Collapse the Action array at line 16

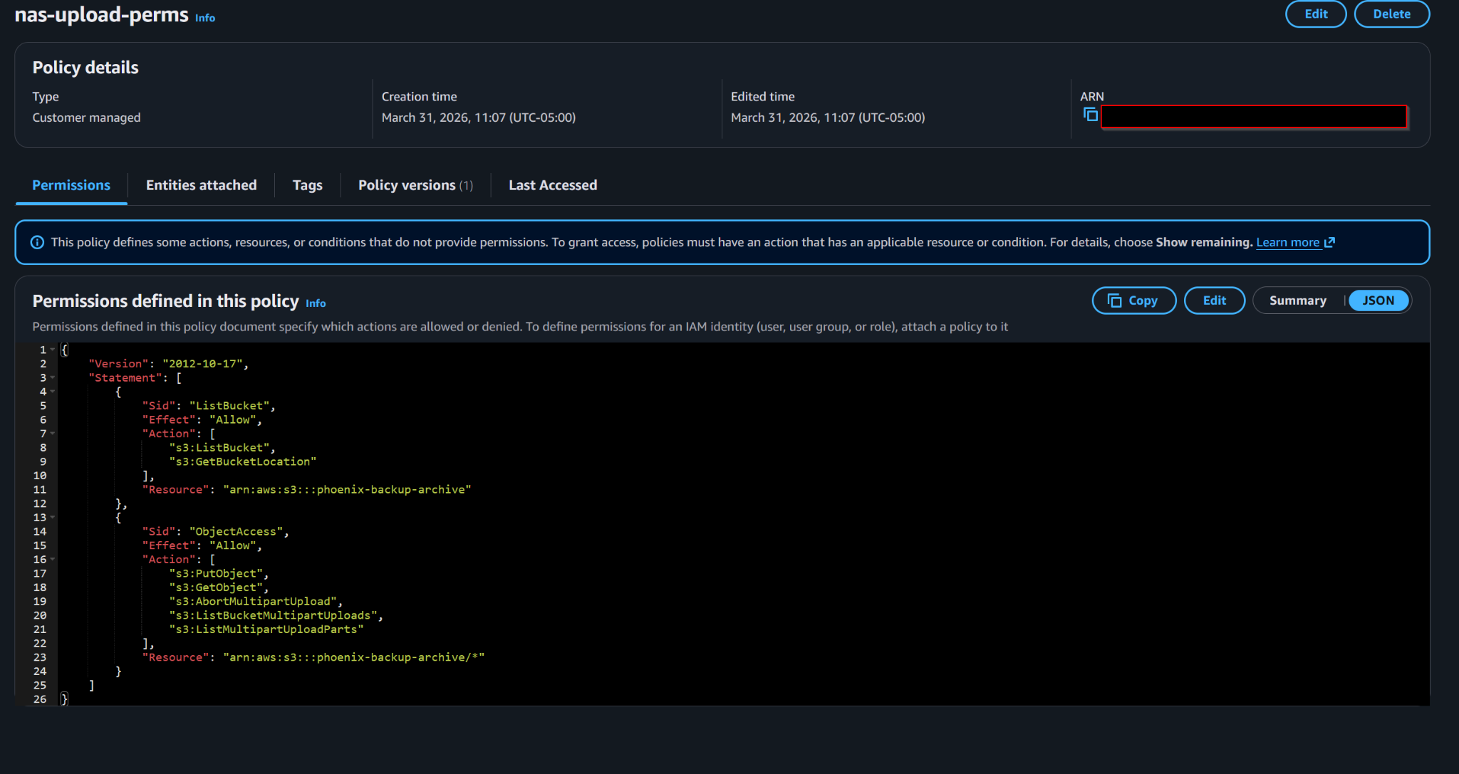(x=53, y=560)
